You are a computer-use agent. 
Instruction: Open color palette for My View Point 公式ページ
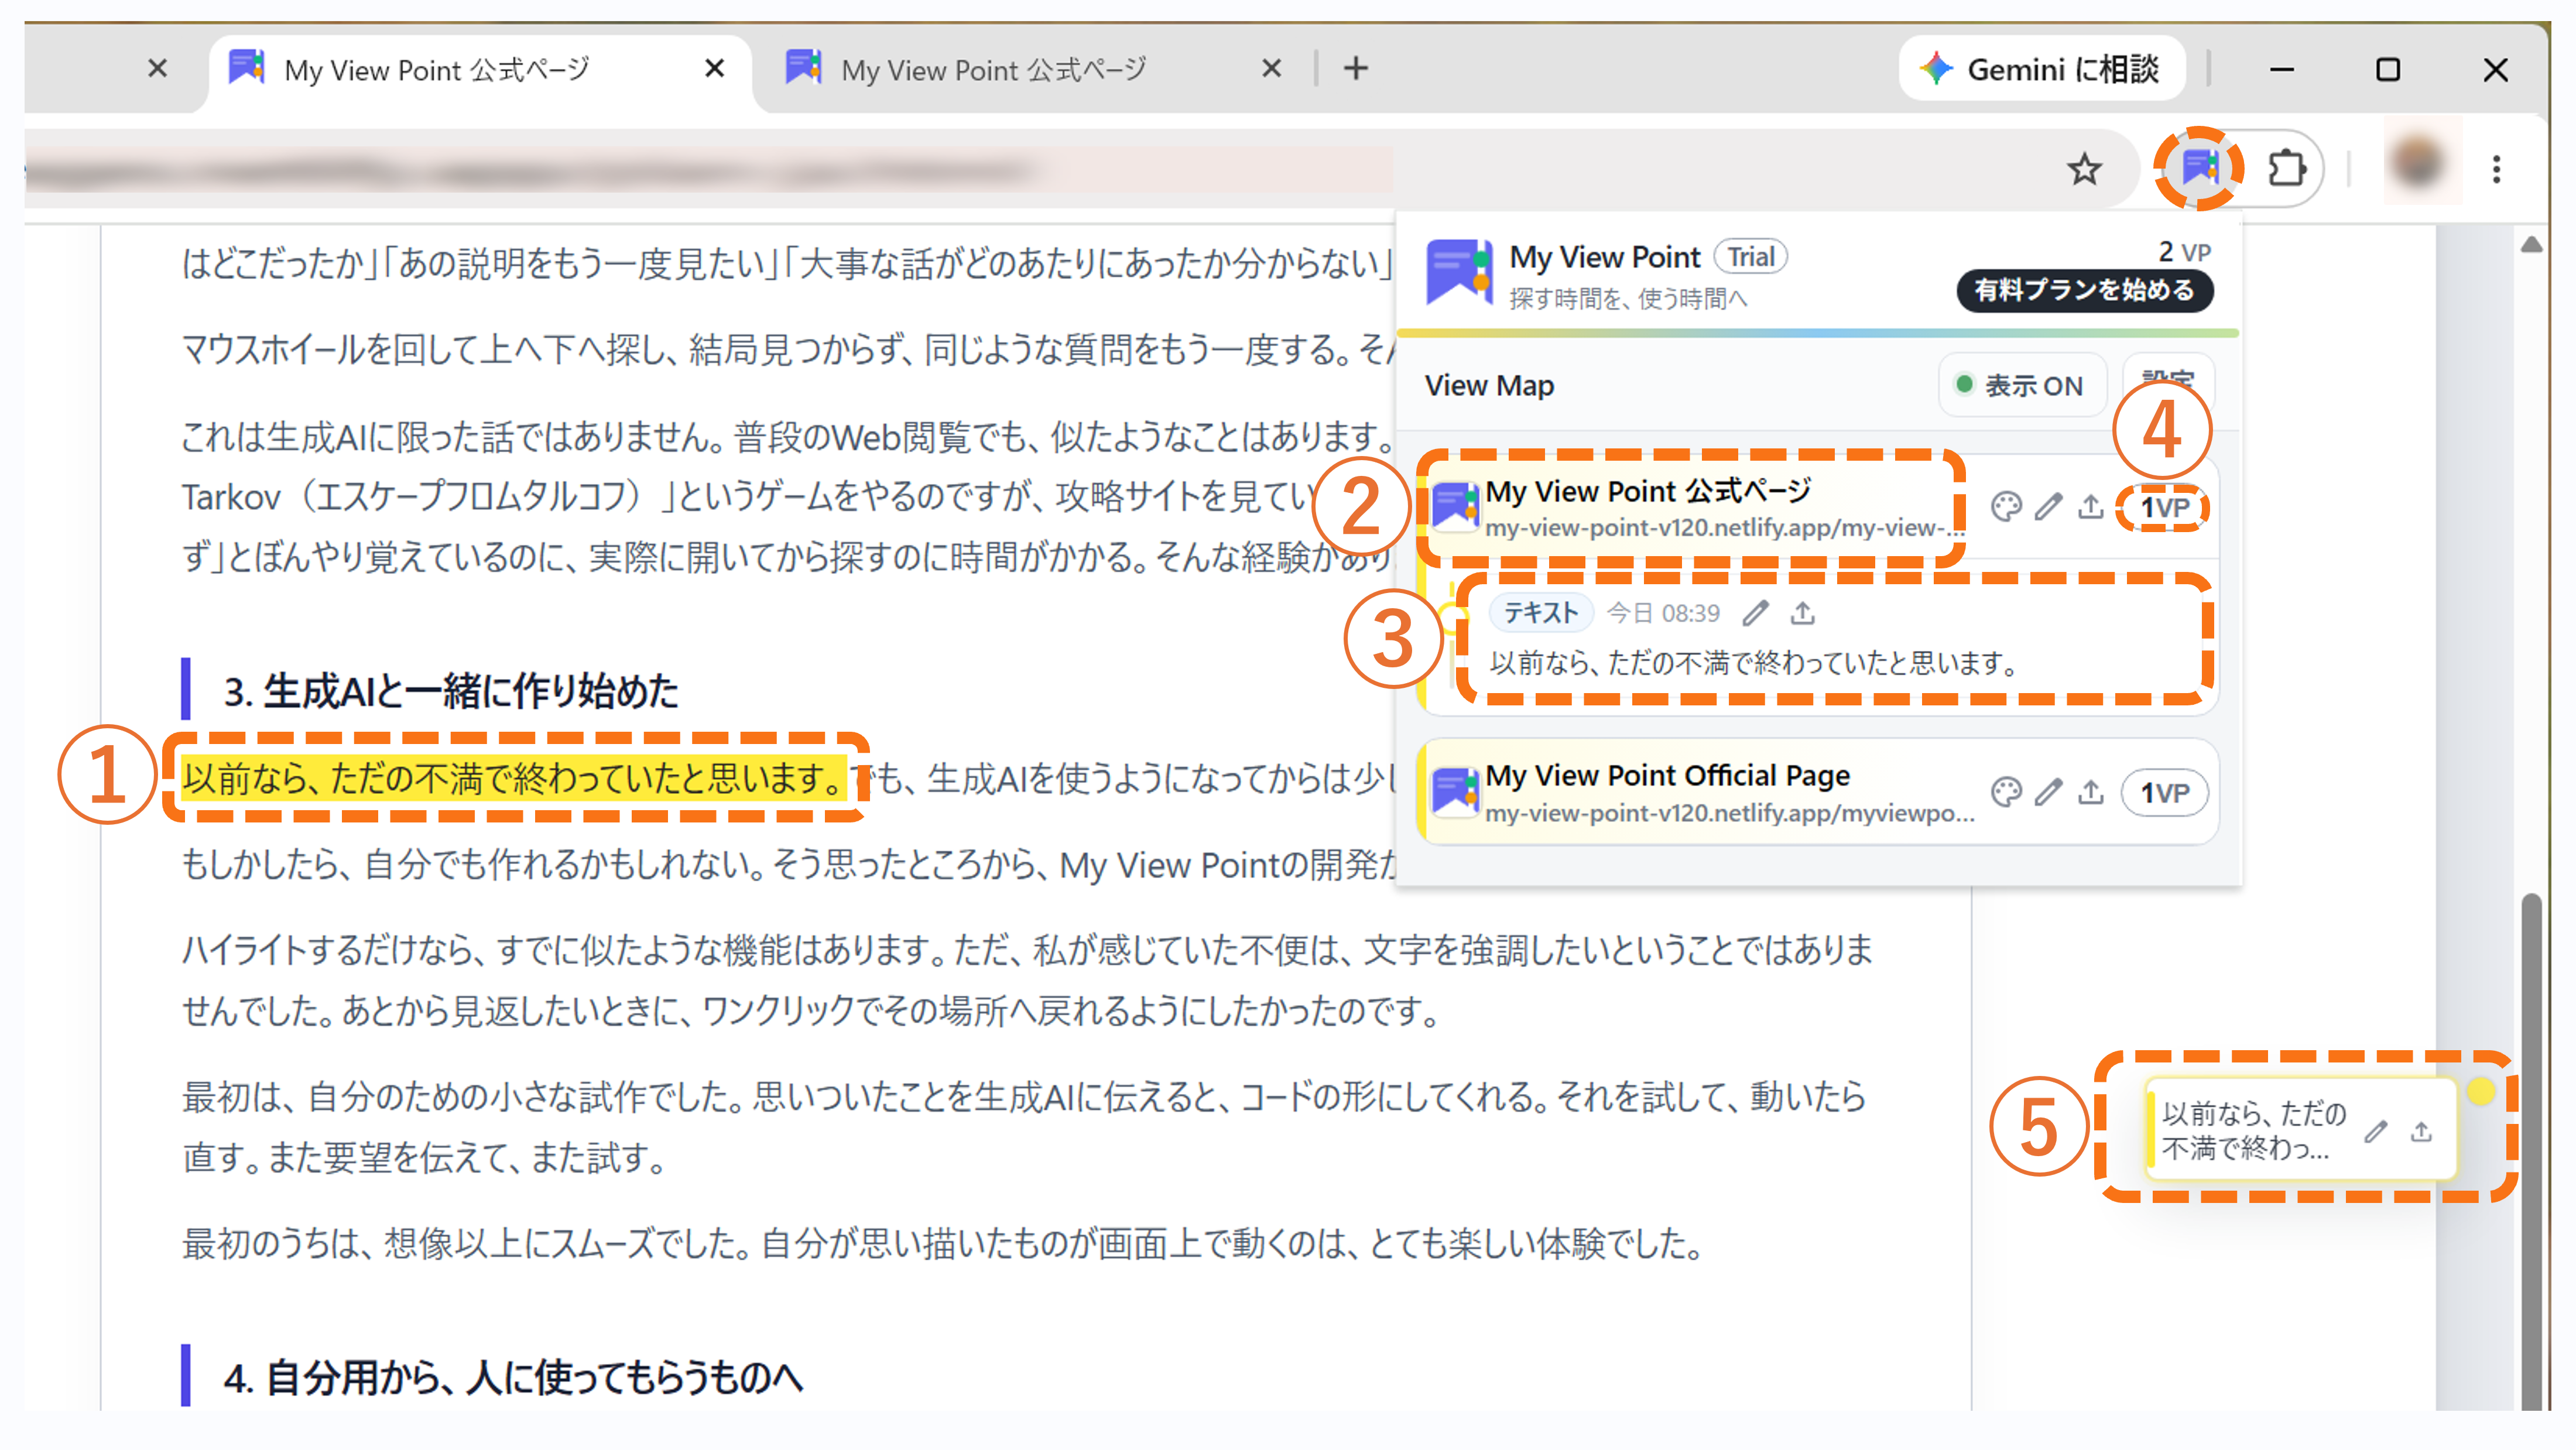point(2005,507)
